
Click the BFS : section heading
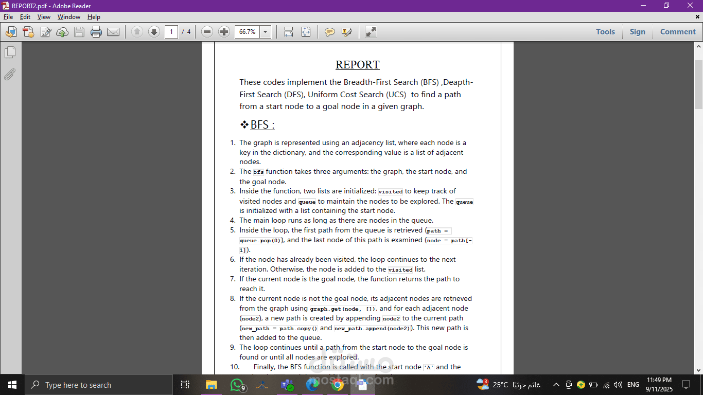pos(262,125)
